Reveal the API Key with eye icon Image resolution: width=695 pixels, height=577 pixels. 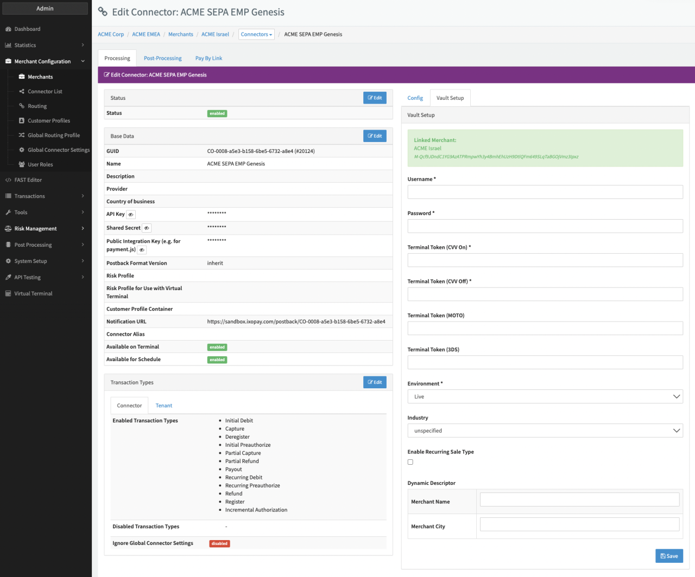pyautogui.click(x=131, y=215)
